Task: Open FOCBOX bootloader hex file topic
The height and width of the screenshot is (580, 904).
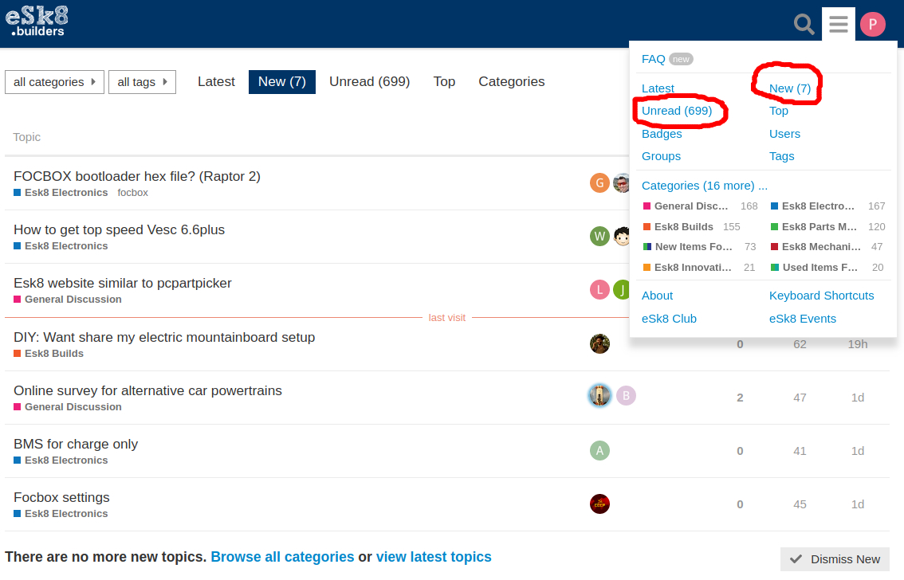Action: [137, 176]
